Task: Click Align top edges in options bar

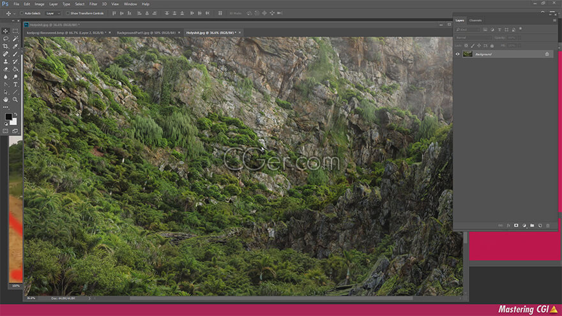Action: click(x=114, y=13)
